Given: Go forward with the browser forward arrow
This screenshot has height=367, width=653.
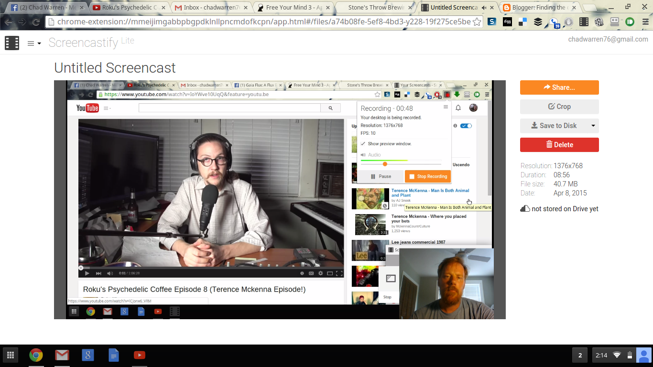Looking at the screenshot, I should [x=22, y=22].
